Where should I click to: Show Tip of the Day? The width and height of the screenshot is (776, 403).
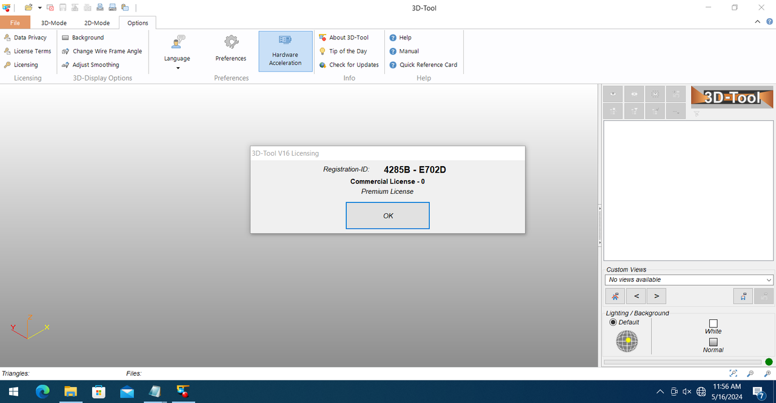pos(343,52)
